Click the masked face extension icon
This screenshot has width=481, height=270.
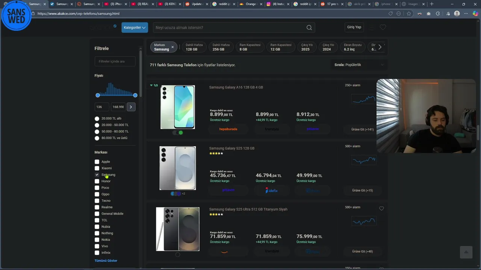[419, 13]
